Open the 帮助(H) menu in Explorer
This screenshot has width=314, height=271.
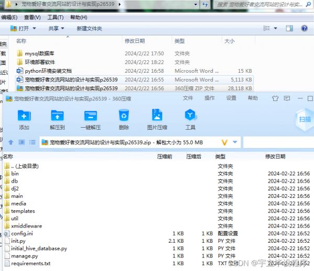pyautogui.click(x=78, y=17)
